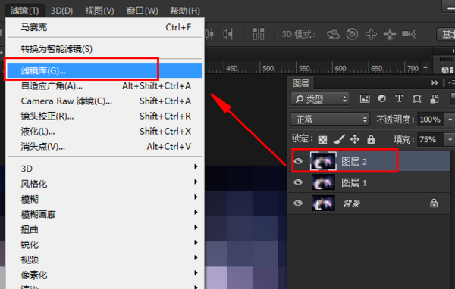Click the 背景 layer lock icon

pos(434,203)
